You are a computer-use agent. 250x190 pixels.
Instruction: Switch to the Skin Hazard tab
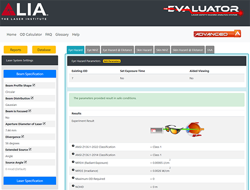tap(144, 50)
